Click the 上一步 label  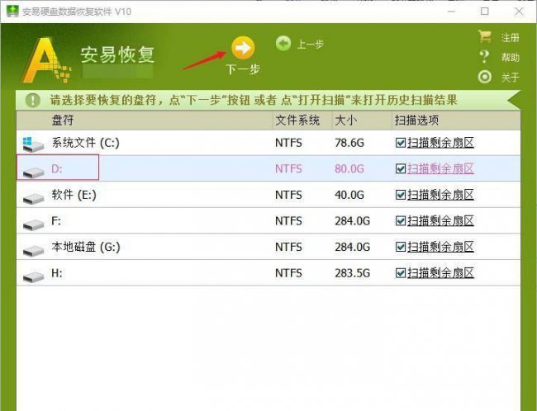click(311, 44)
